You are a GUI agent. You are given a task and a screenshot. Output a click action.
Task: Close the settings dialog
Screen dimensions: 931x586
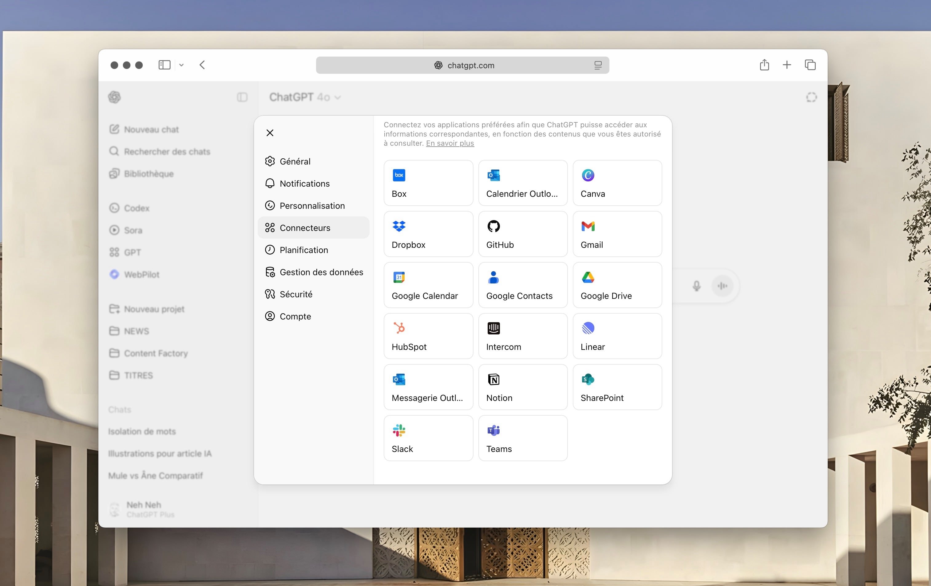270,133
